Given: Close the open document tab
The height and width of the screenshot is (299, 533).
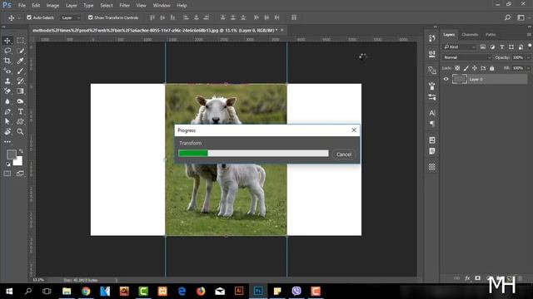Looking at the screenshot, I should [x=281, y=30].
